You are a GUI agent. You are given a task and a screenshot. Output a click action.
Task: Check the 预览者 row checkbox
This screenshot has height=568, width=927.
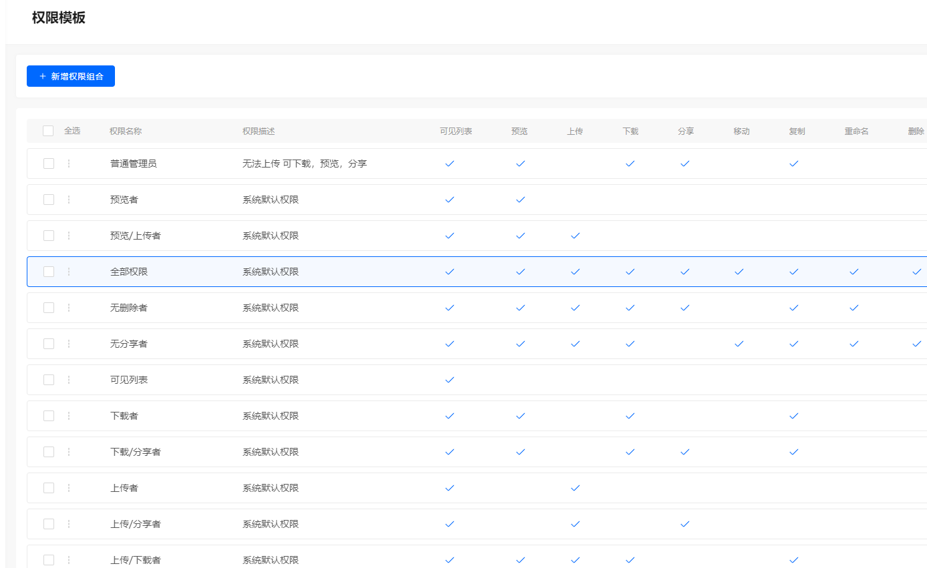click(x=49, y=200)
